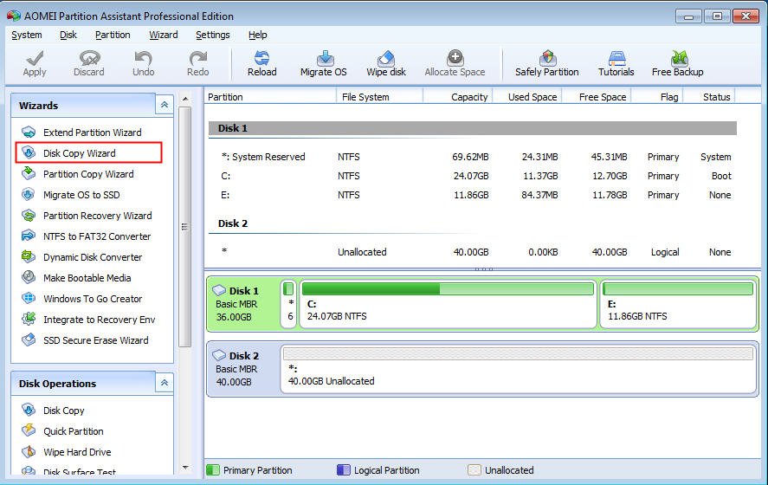The width and height of the screenshot is (768, 485).
Task: Sort by the Partition column header
Action: click(x=270, y=97)
